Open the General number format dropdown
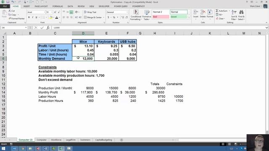 [x=127, y=12]
